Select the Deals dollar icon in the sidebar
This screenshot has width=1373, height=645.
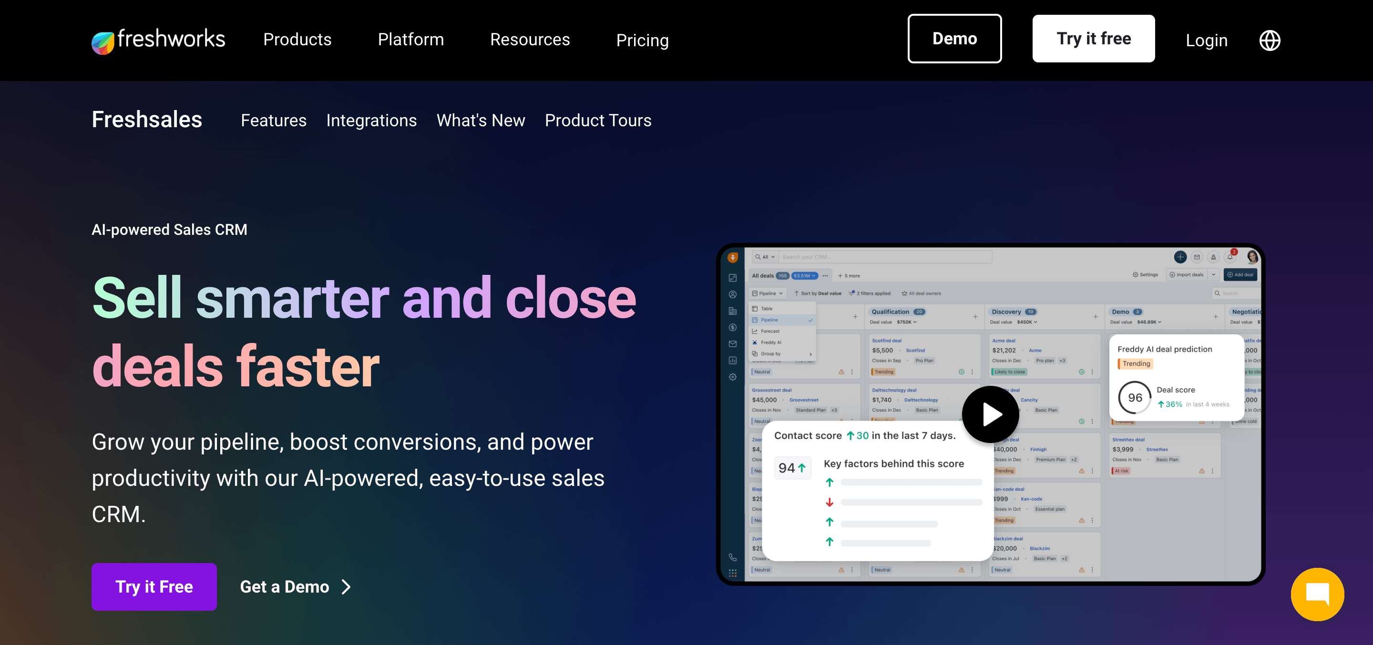click(733, 328)
